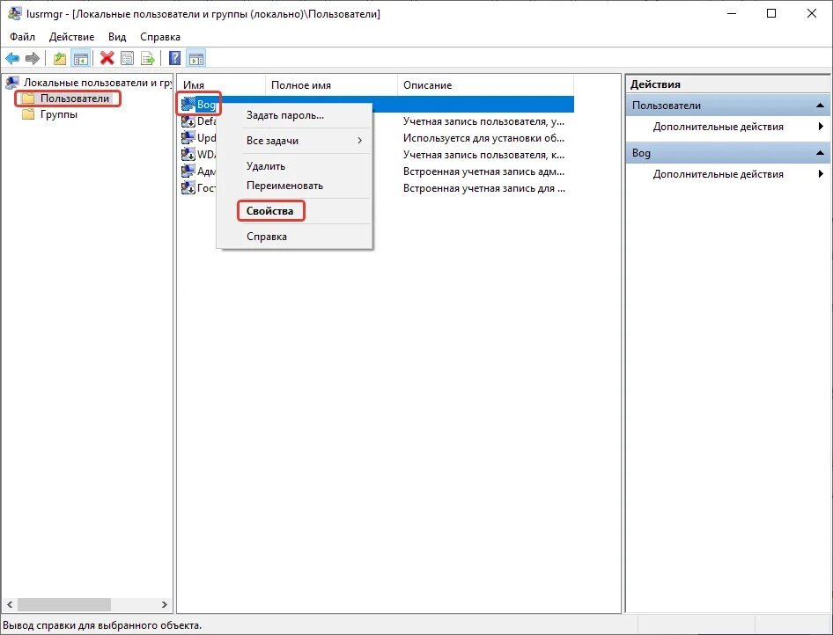The width and height of the screenshot is (833, 635).
Task: Click left arrow of tree horizontal scrollbar
Action: coord(10,605)
